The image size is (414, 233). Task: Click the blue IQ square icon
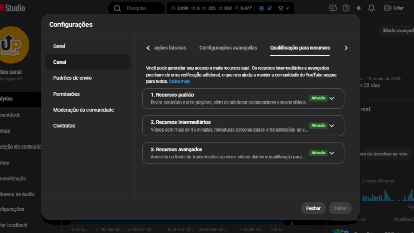pyautogui.click(x=261, y=8)
